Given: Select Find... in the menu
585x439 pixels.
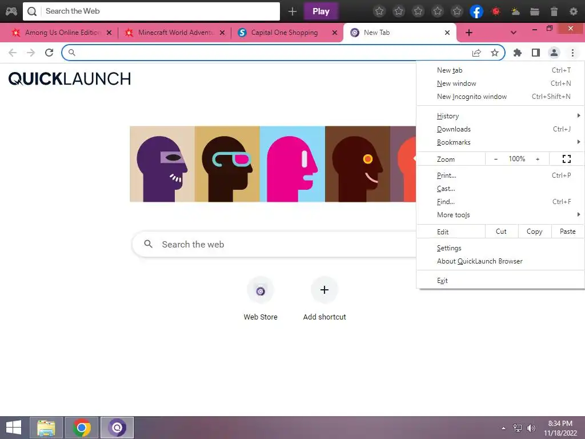Looking at the screenshot, I should click(500, 202).
